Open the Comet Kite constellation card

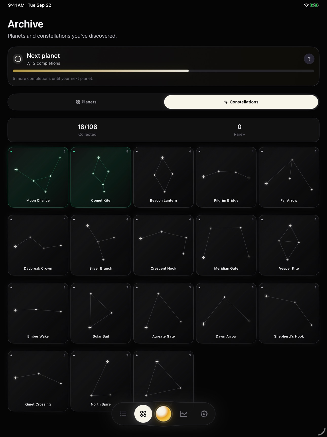coord(101,177)
